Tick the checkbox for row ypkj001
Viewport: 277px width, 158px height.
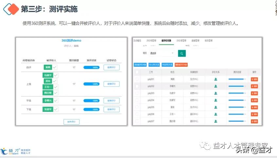pos(137,79)
